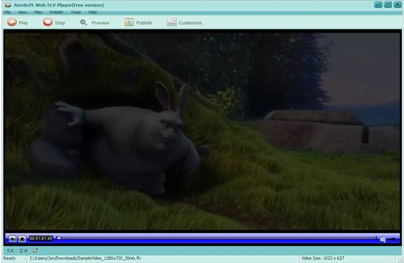Click the video frame showing the rabbit
This screenshot has height=263, width=404.
(x=203, y=131)
